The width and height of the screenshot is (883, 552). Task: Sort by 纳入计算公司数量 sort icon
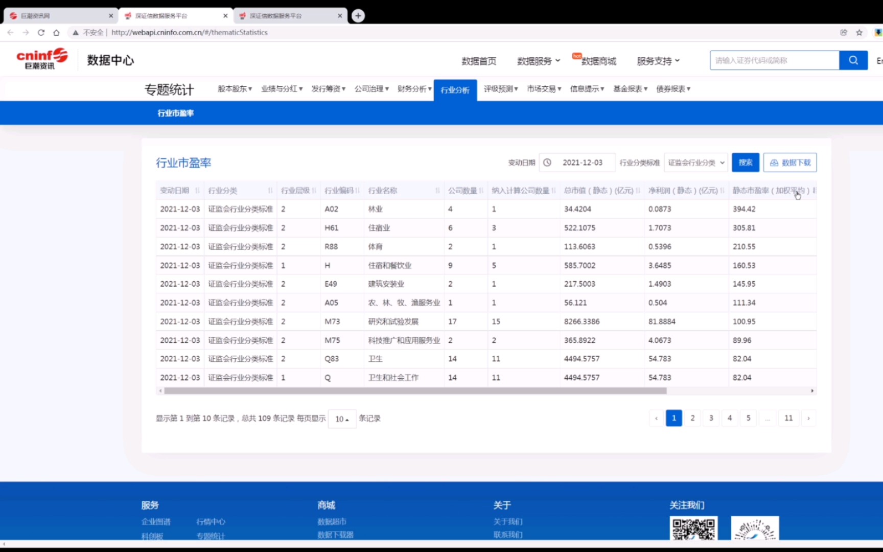(553, 191)
